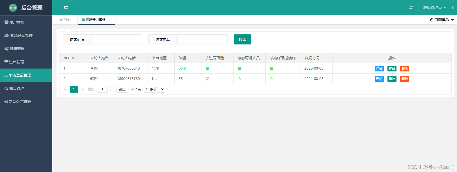Focus the 访客电话 input field
Viewport: 457px width, 172px height.
pos(202,39)
